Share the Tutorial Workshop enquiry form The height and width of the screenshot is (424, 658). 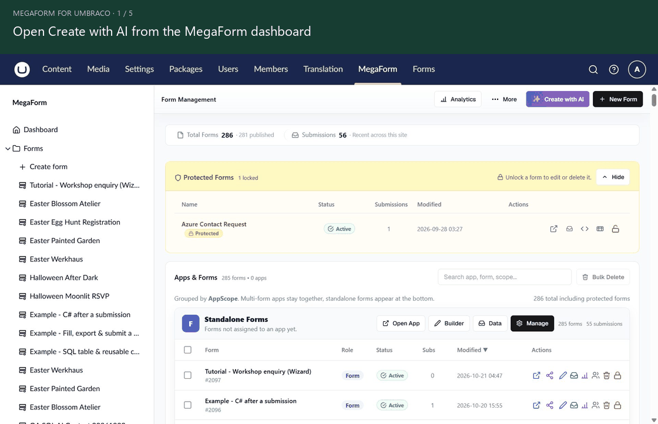point(550,375)
